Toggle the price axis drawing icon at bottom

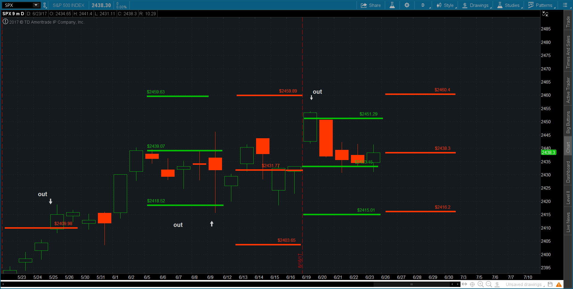[x=497, y=284]
